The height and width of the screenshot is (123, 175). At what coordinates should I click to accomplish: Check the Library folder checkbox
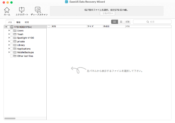pos(11,45)
